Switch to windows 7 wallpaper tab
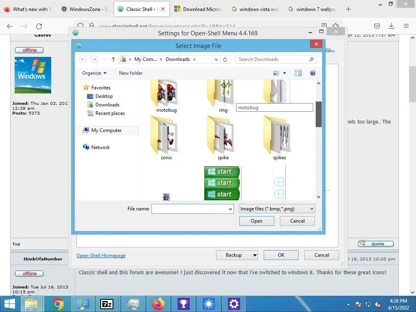The image size is (416, 312). tap(312, 9)
